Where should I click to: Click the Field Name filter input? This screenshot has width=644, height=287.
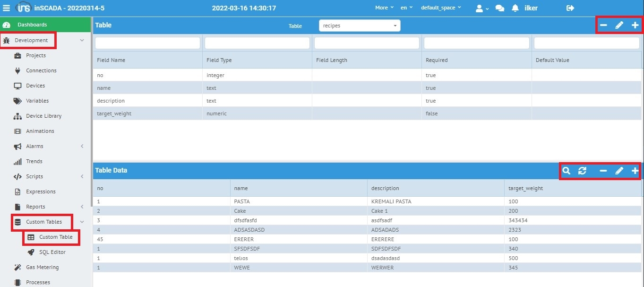[x=147, y=43]
